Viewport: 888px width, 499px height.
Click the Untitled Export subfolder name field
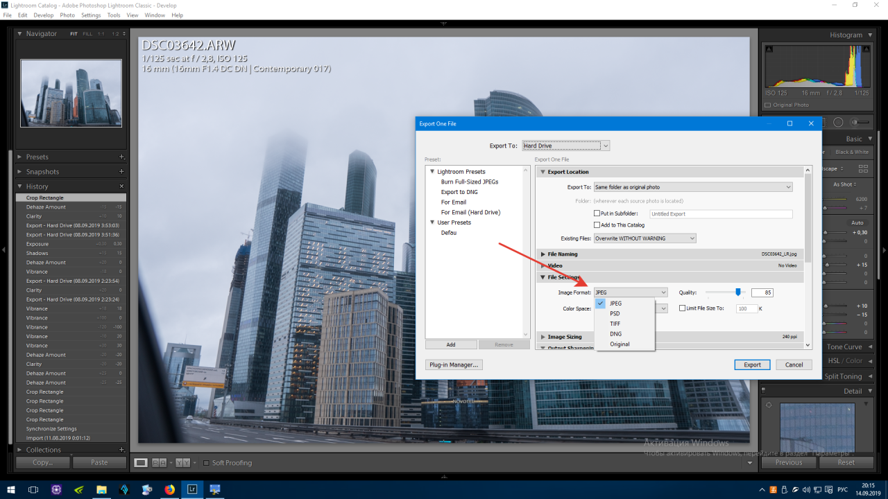coord(721,214)
